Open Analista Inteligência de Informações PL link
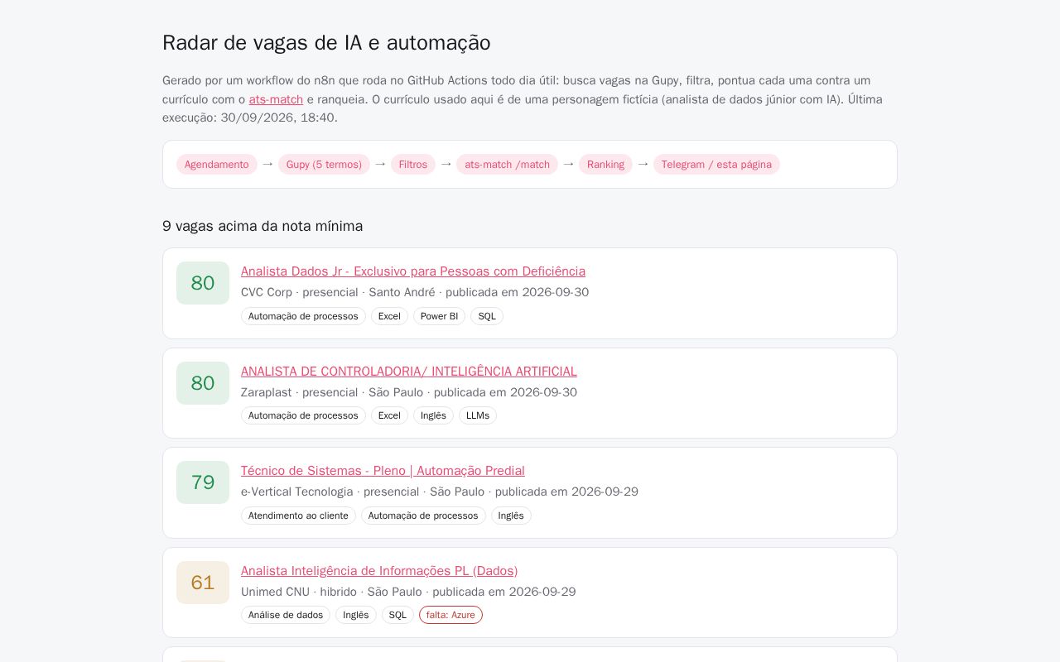The image size is (1060, 662). pos(379,571)
